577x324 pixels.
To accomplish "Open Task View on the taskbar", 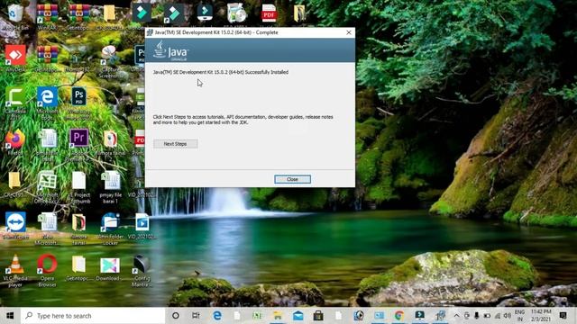I will pos(196,316).
